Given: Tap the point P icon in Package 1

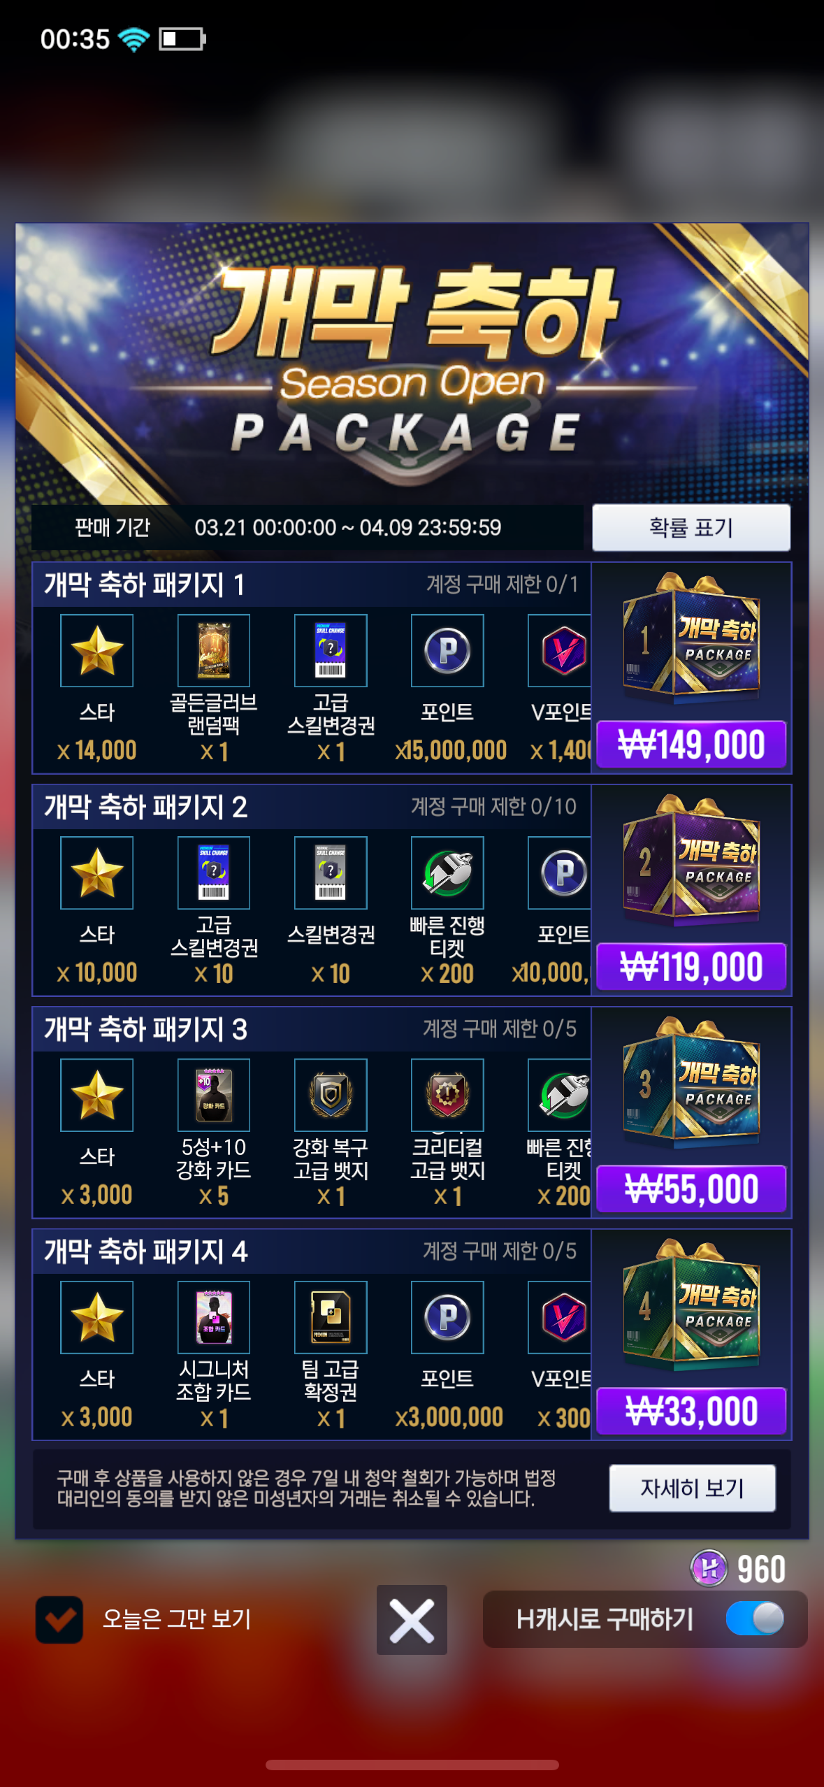Looking at the screenshot, I should (447, 650).
